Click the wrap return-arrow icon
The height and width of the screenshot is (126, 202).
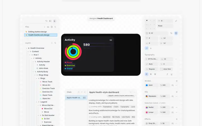176,21
